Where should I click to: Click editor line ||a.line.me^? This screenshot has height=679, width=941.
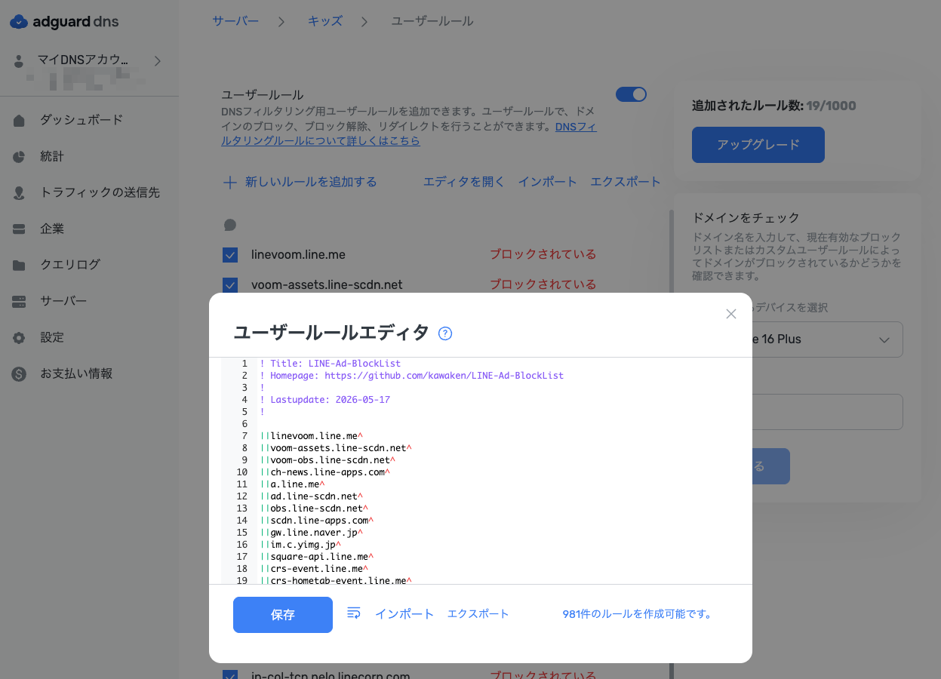(293, 484)
